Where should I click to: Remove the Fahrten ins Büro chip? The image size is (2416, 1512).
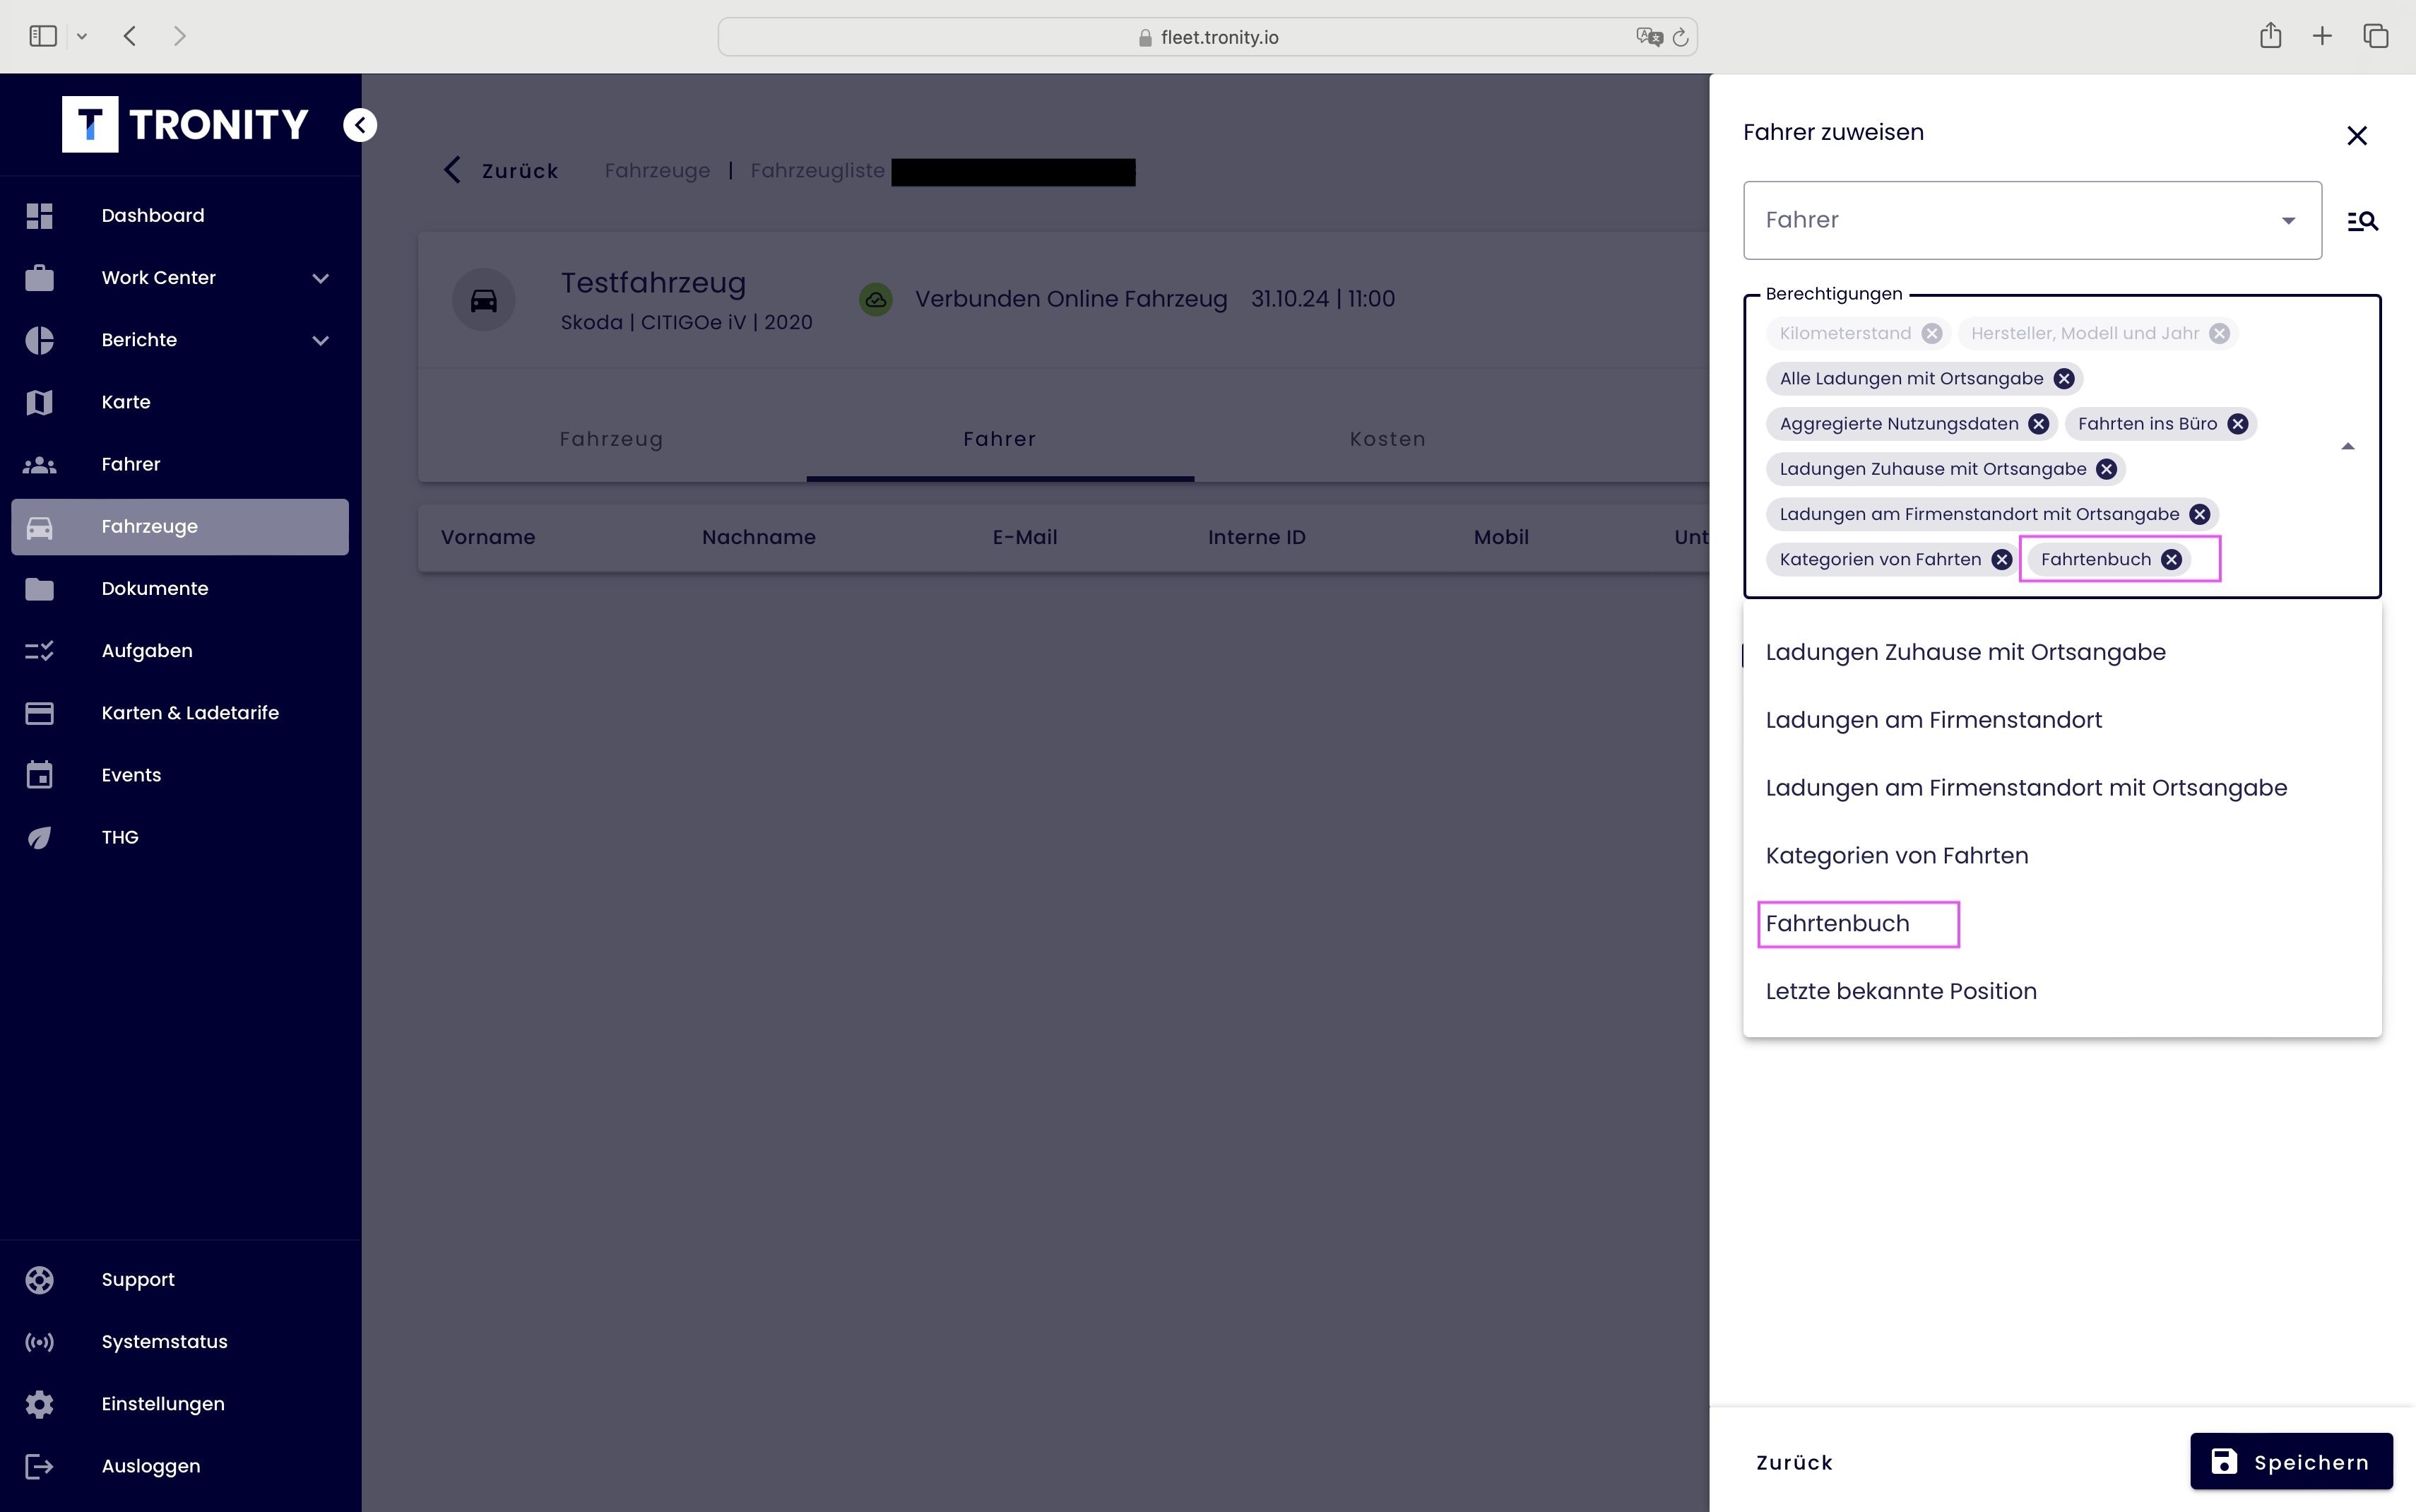(x=2238, y=424)
